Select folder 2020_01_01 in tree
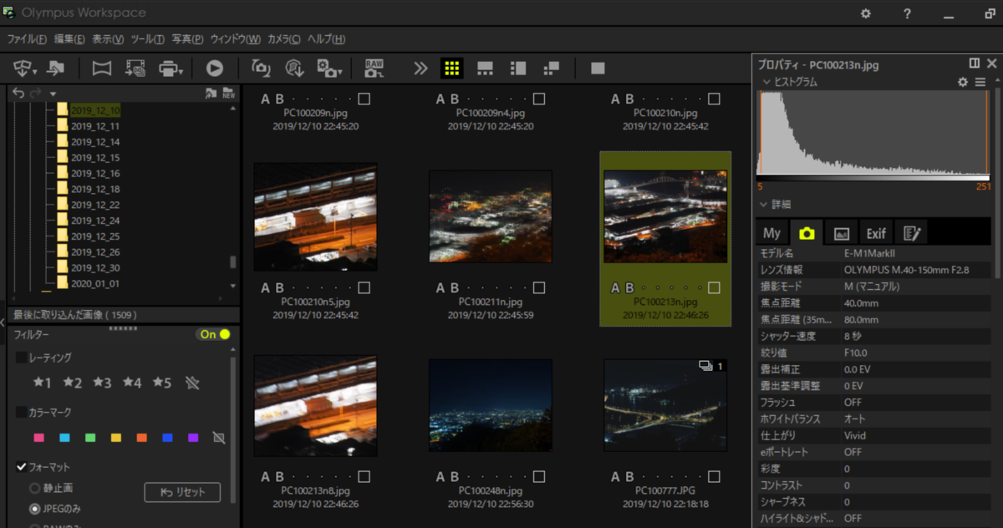This screenshot has width=1003, height=528. (95, 283)
